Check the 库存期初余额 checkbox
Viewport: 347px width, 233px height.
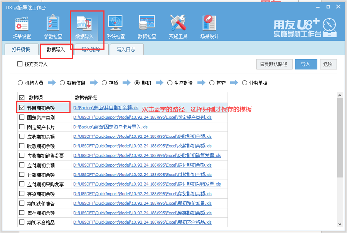click(x=22, y=213)
